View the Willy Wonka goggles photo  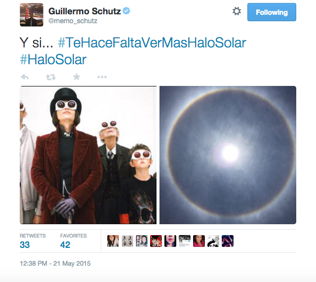point(88,155)
